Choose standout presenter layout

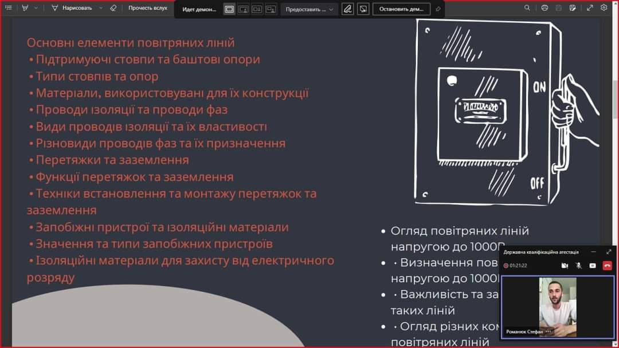pyautogui.click(x=243, y=9)
